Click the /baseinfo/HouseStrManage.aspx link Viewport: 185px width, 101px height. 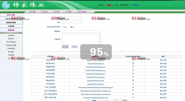click(95, 67)
